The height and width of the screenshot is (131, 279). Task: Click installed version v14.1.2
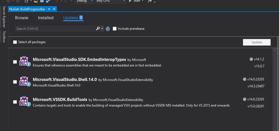[259, 59]
